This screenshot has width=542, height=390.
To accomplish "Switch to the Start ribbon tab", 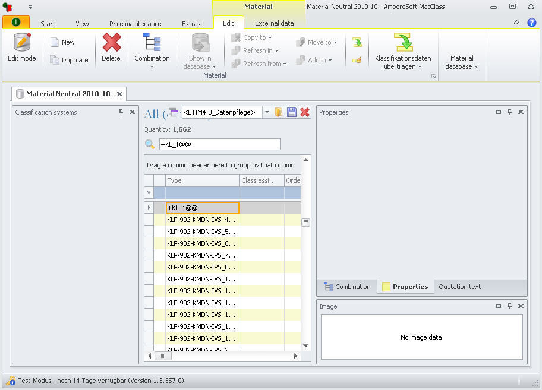I will (x=48, y=24).
